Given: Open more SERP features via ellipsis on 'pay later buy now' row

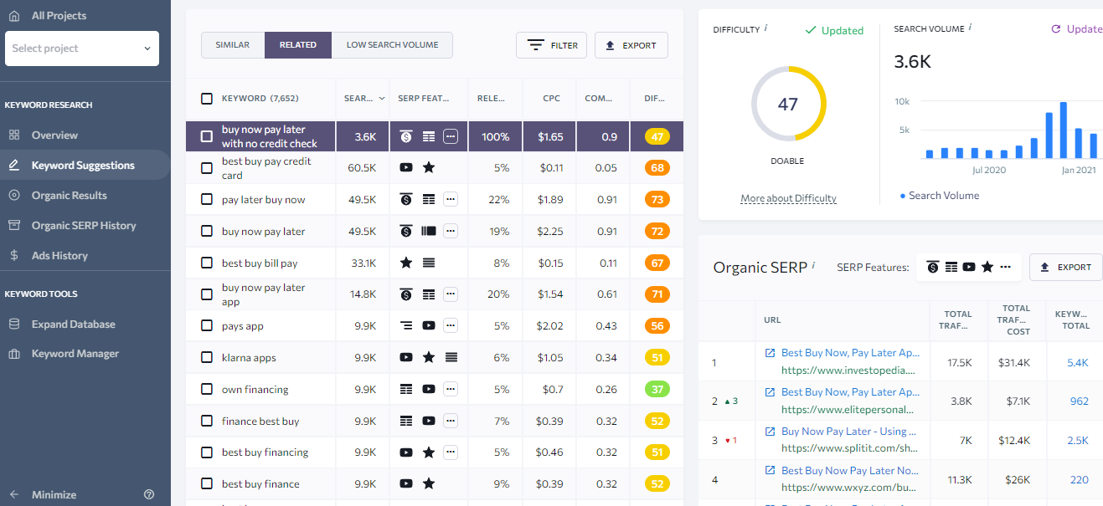Looking at the screenshot, I should point(450,199).
